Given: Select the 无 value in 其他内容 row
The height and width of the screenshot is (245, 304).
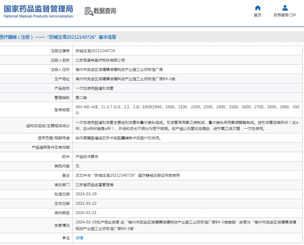Looking at the screenshot, I should point(77,166).
